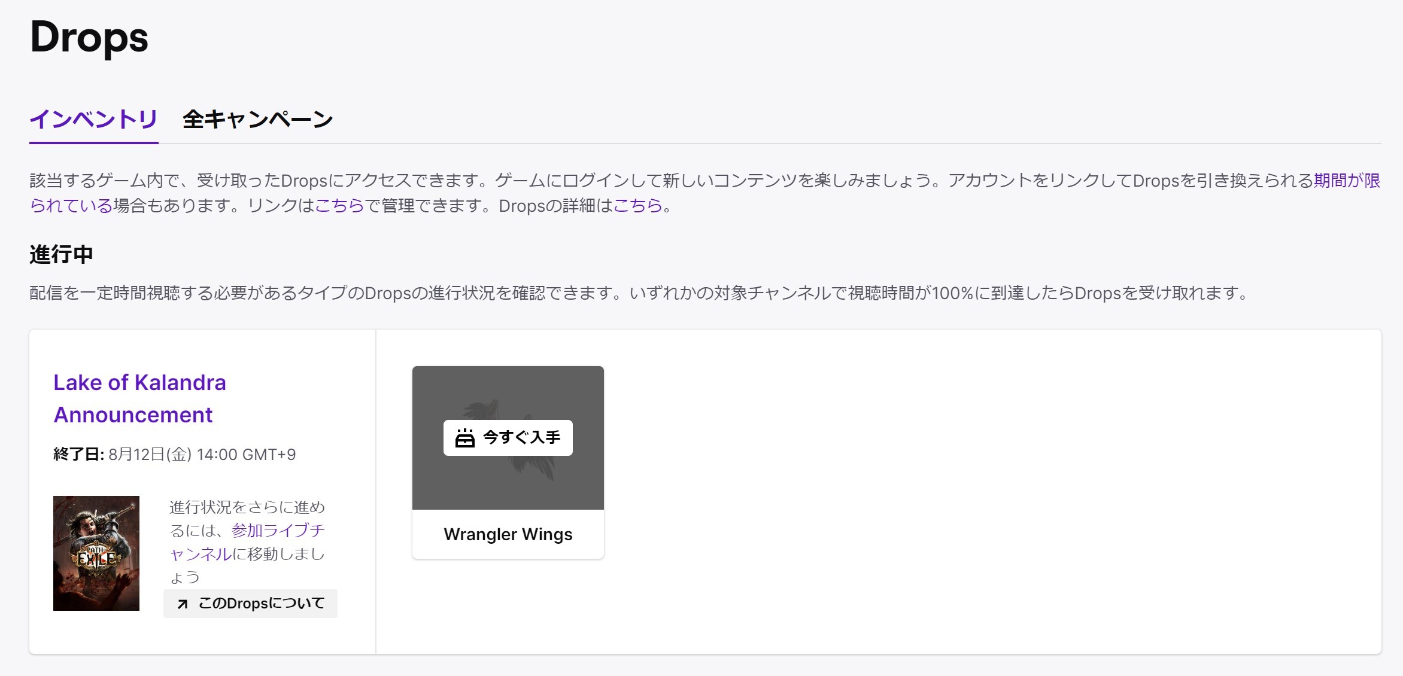Click the Drops page heading
This screenshot has height=676, width=1403.
89,37
